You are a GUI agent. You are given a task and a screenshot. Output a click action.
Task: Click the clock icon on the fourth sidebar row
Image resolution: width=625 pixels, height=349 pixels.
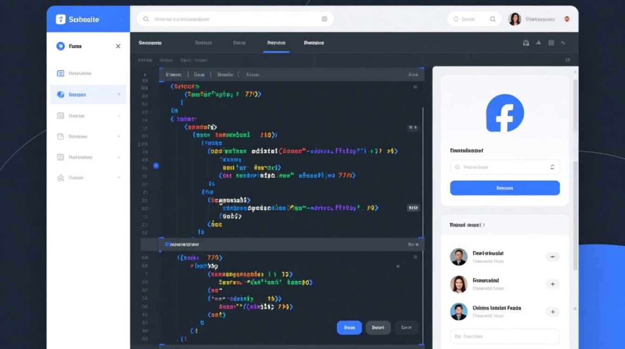point(60,136)
